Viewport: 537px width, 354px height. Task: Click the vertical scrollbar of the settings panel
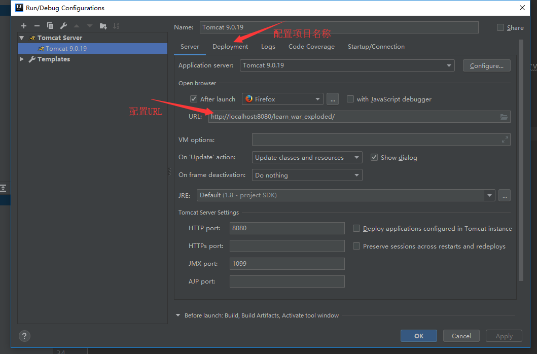pos(521,160)
